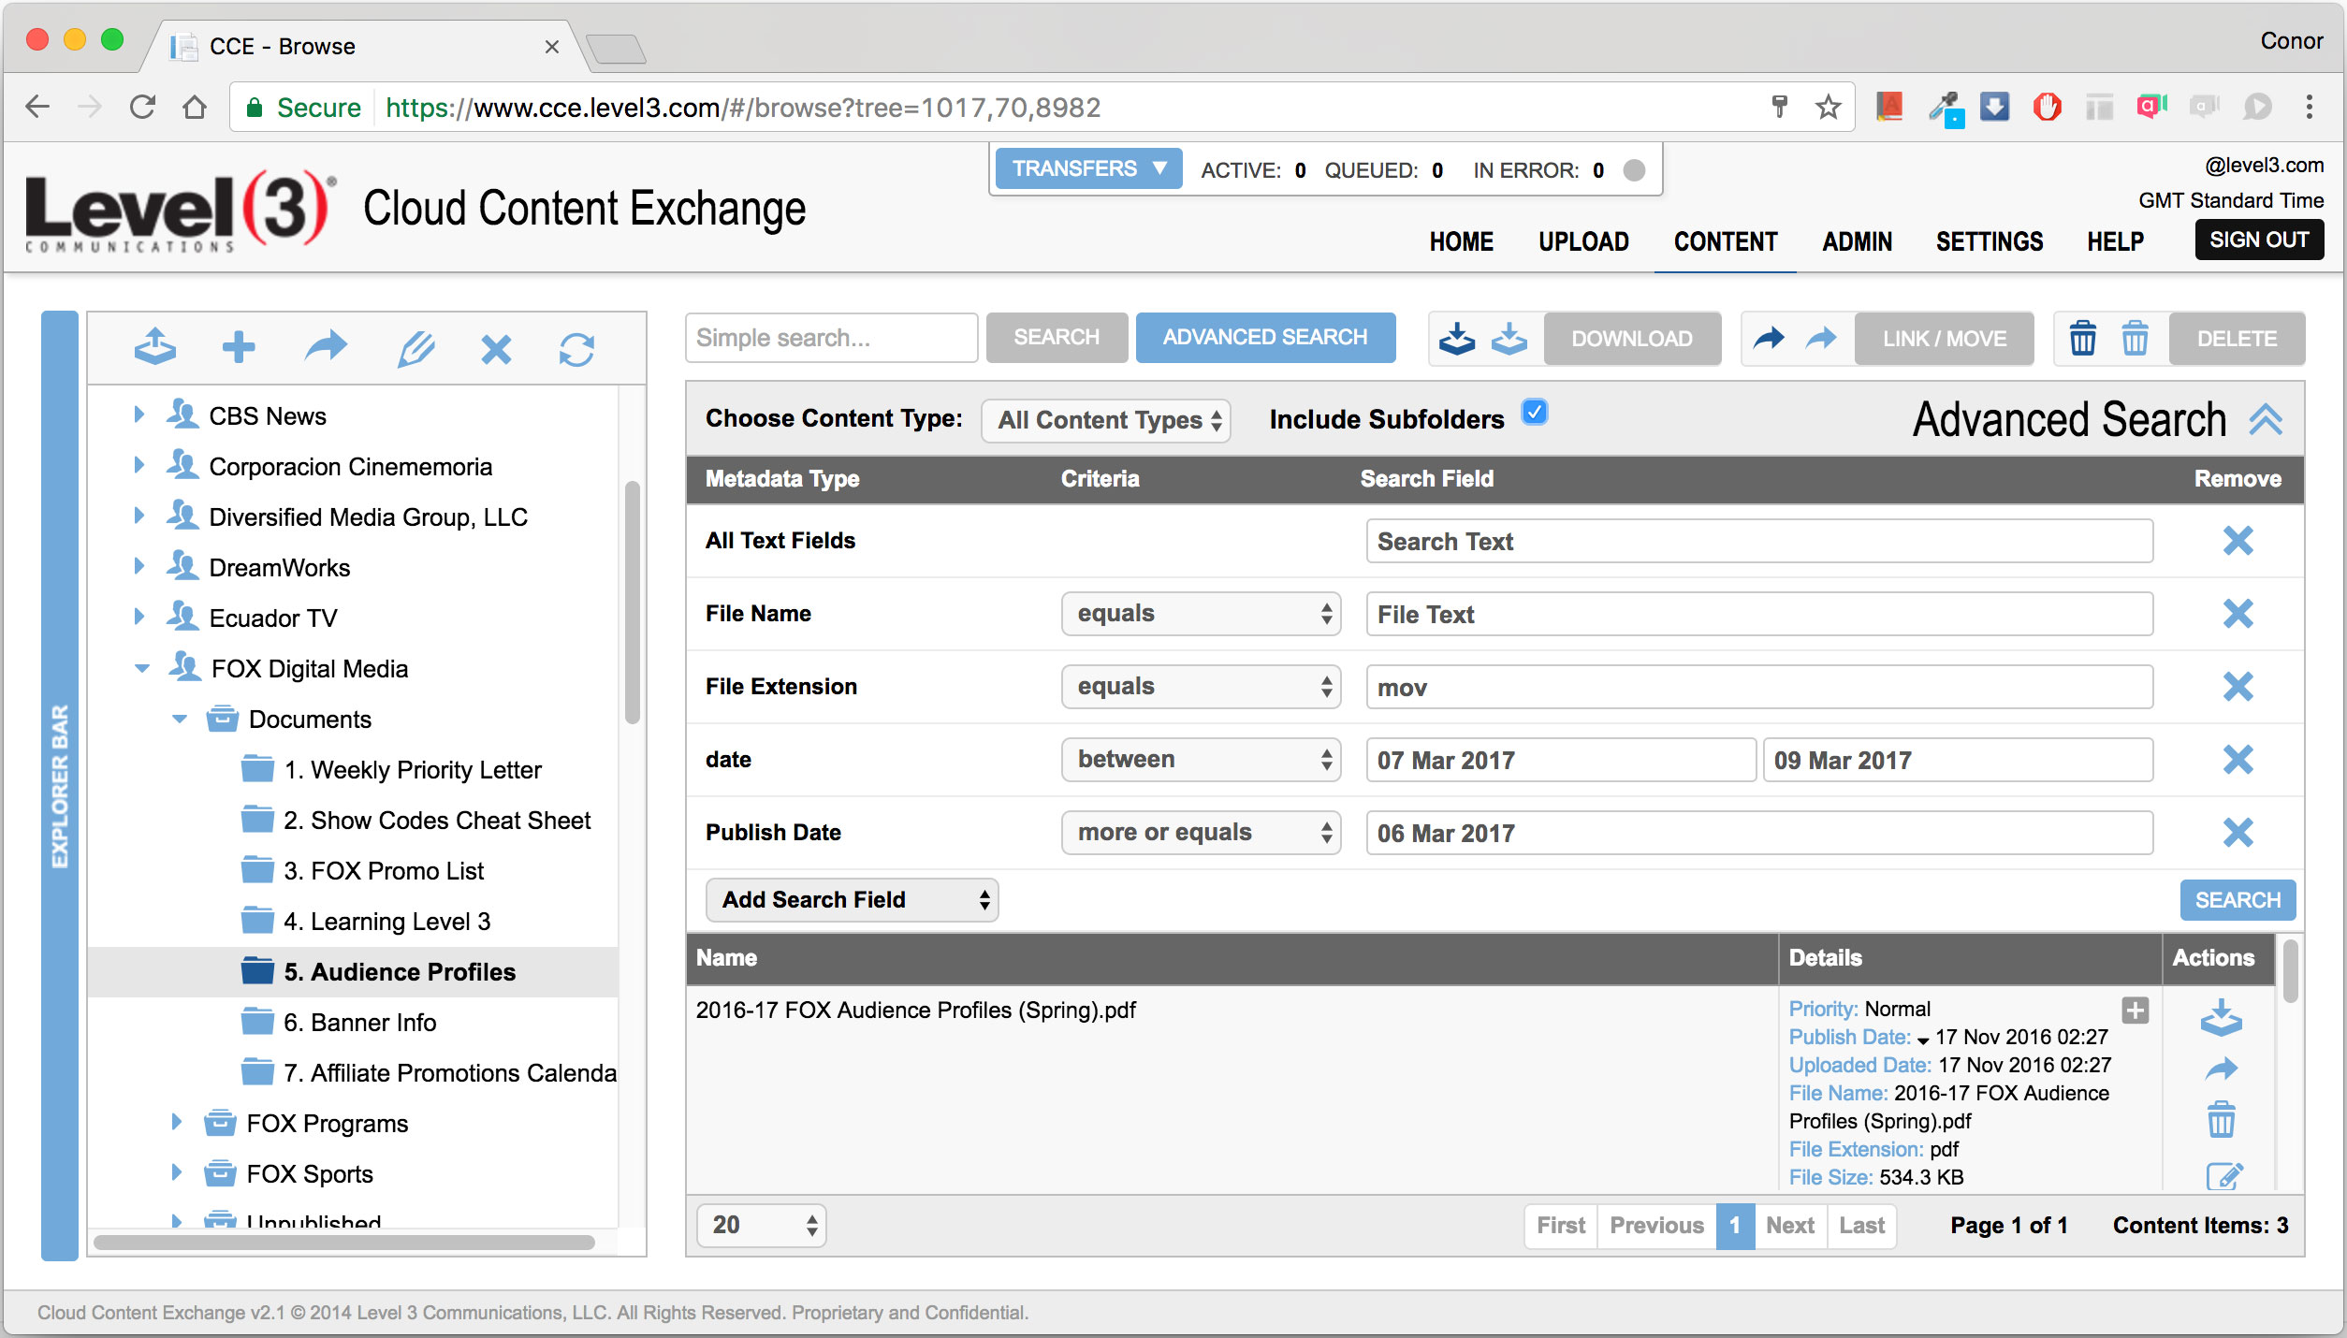Open Publish Date more or equals dropdown
This screenshot has width=2347, height=1338.
tap(1201, 833)
